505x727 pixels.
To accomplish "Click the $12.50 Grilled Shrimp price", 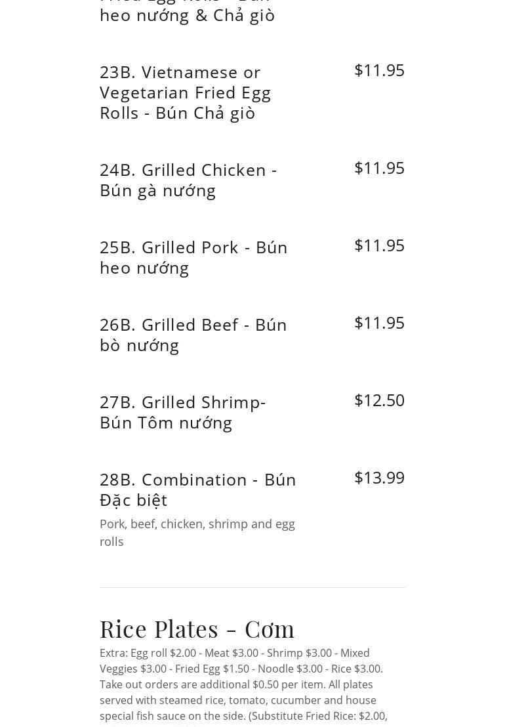I will [379, 400].
